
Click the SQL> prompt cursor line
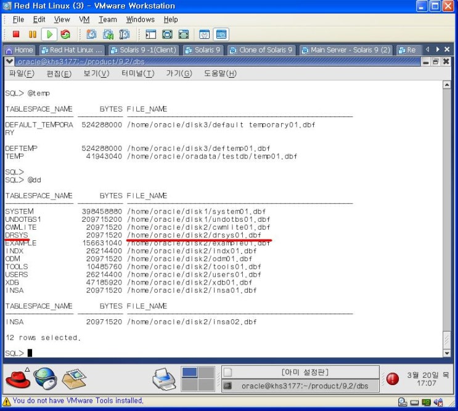click(x=18, y=353)
